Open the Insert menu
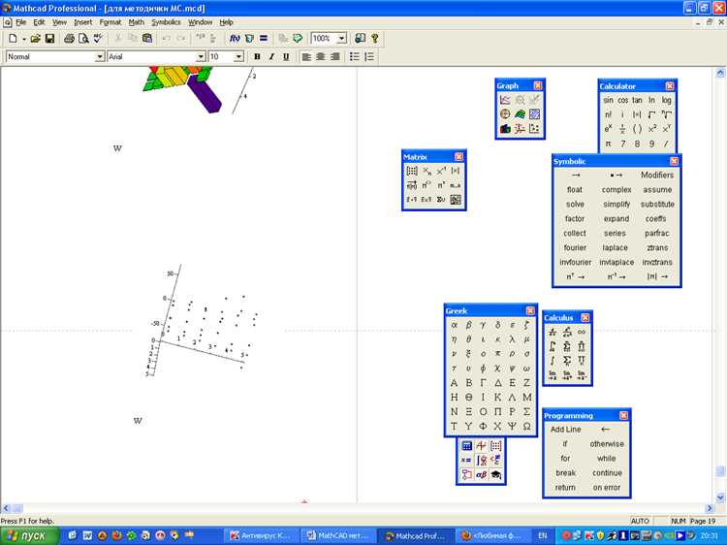The image size is (727, 545). tap(83, 22)
